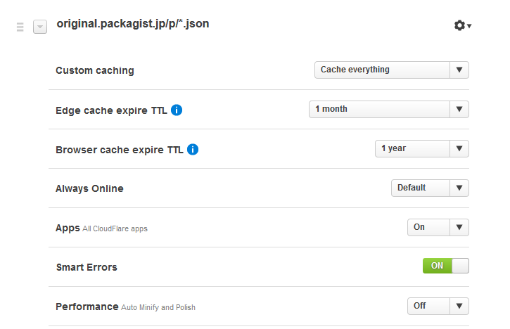Open the Always Online dropdown

(429, 188)
